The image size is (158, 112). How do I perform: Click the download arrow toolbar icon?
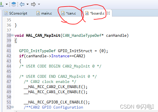[x=1, y=4]
